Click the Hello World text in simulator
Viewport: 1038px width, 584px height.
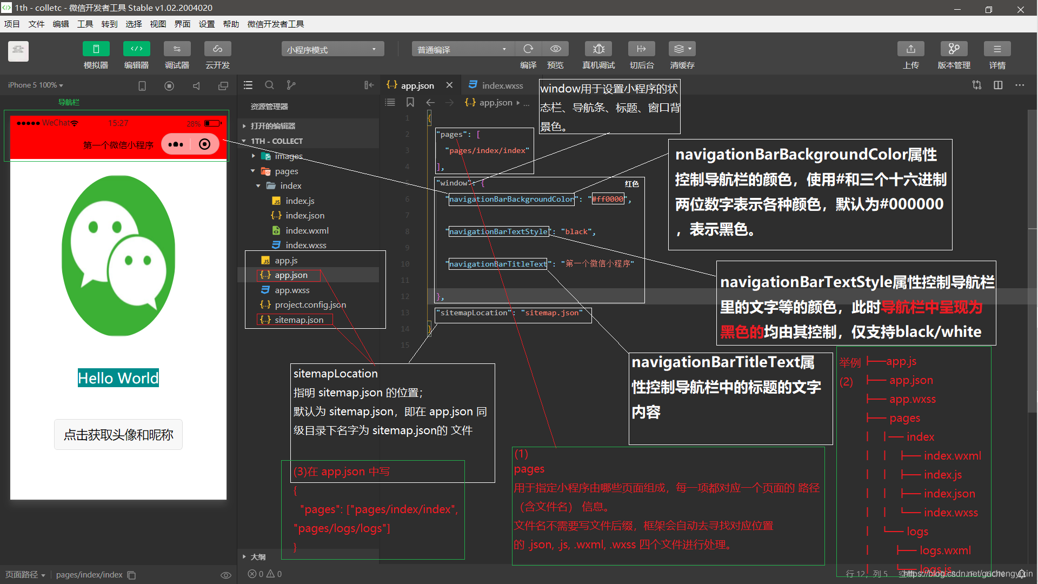coord(118,378)
